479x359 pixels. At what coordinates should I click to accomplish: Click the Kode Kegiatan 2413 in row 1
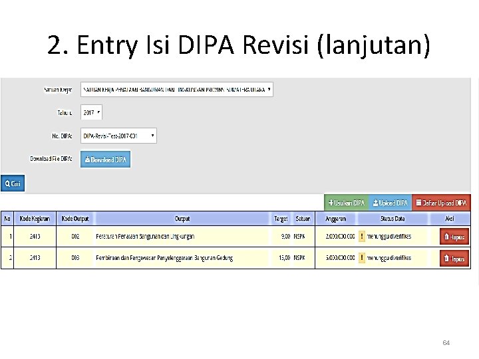click(x=35, y=236)
